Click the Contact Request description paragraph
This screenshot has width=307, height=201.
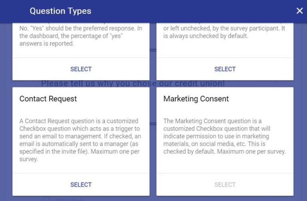pos(80,140)
